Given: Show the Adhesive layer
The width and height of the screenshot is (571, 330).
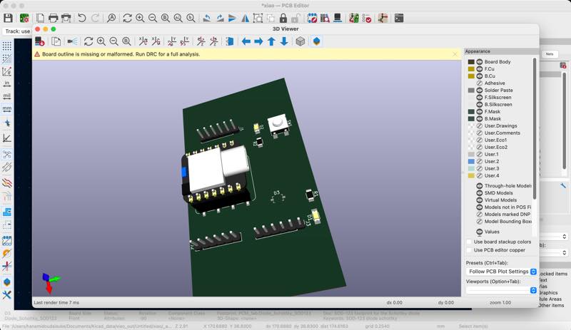Looking at the screenshot, I should [480, 83].
